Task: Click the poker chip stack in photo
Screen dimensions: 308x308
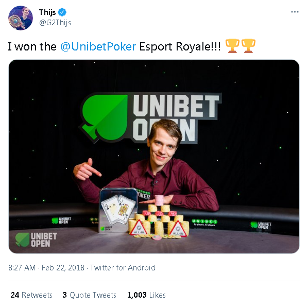Action: (x=159, y=217)
